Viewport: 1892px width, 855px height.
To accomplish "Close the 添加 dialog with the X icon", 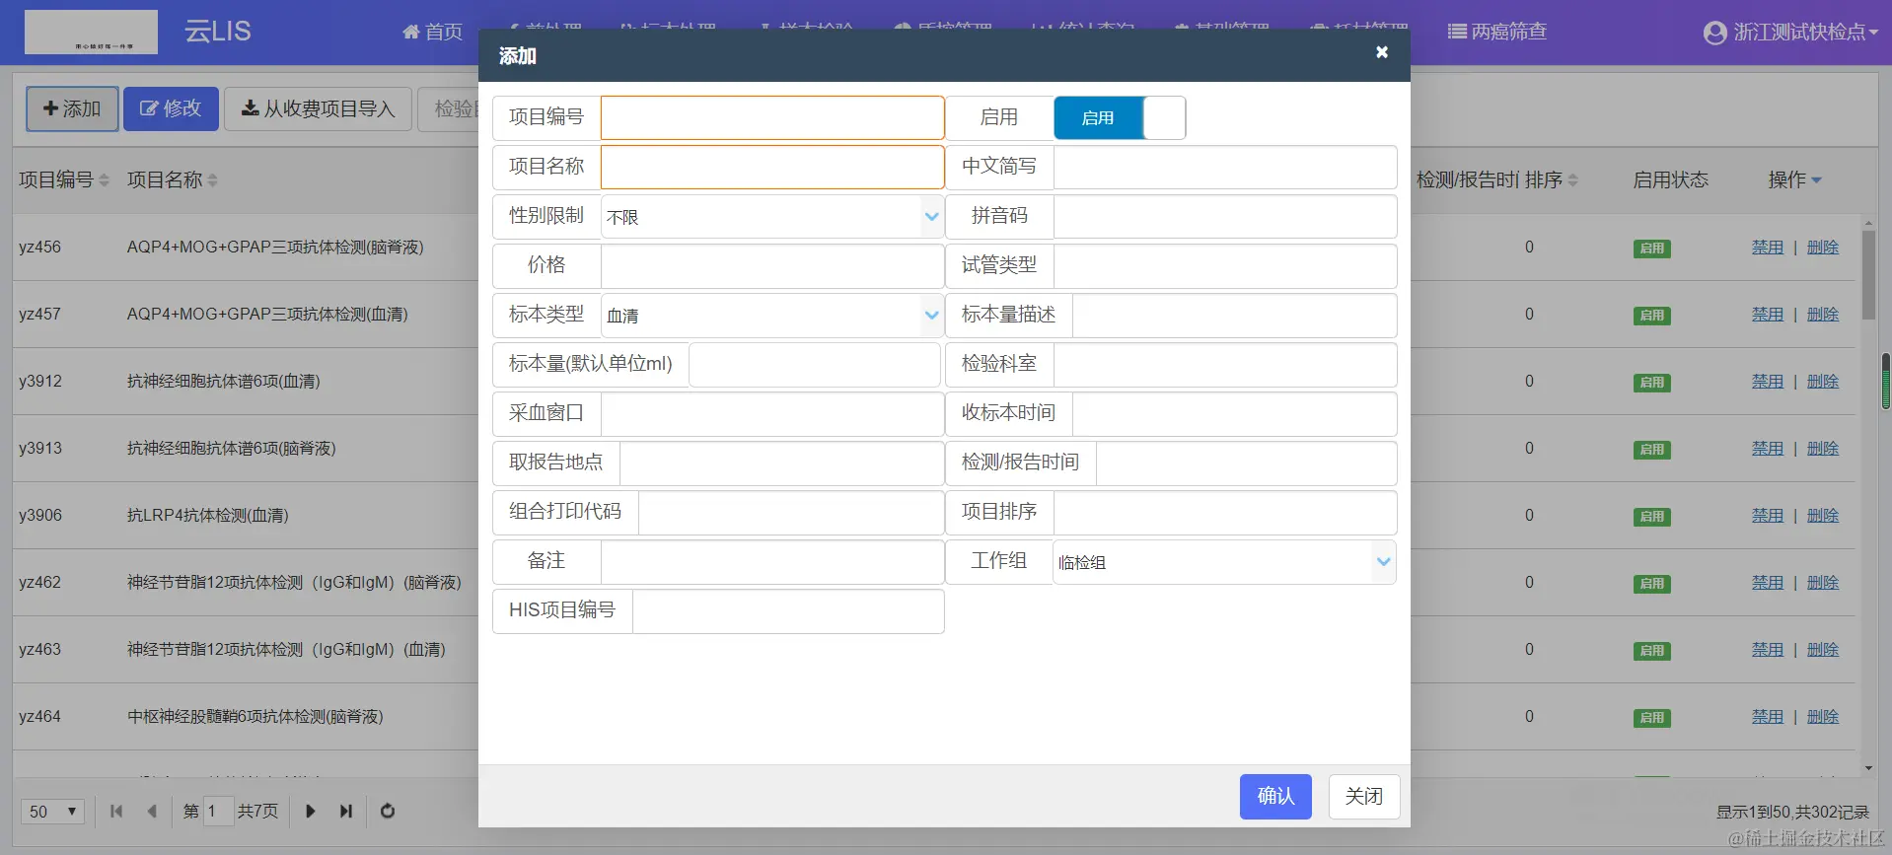I will click(1382, 52).
